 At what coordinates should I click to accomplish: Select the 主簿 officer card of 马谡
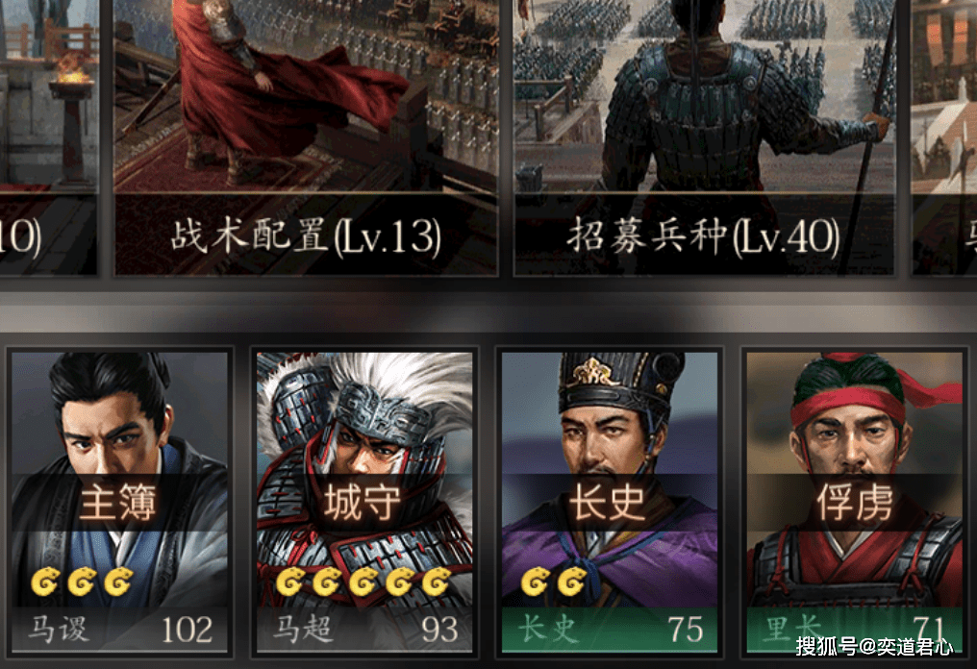click(119, 502)
